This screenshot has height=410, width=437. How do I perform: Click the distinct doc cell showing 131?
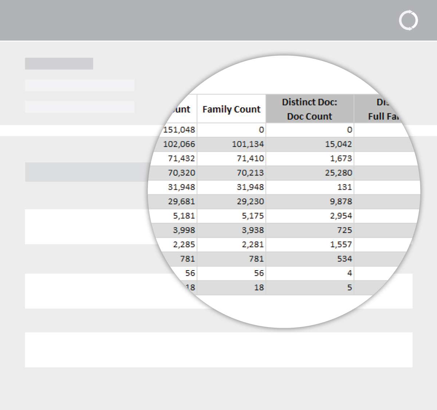(x=344, y=187)
